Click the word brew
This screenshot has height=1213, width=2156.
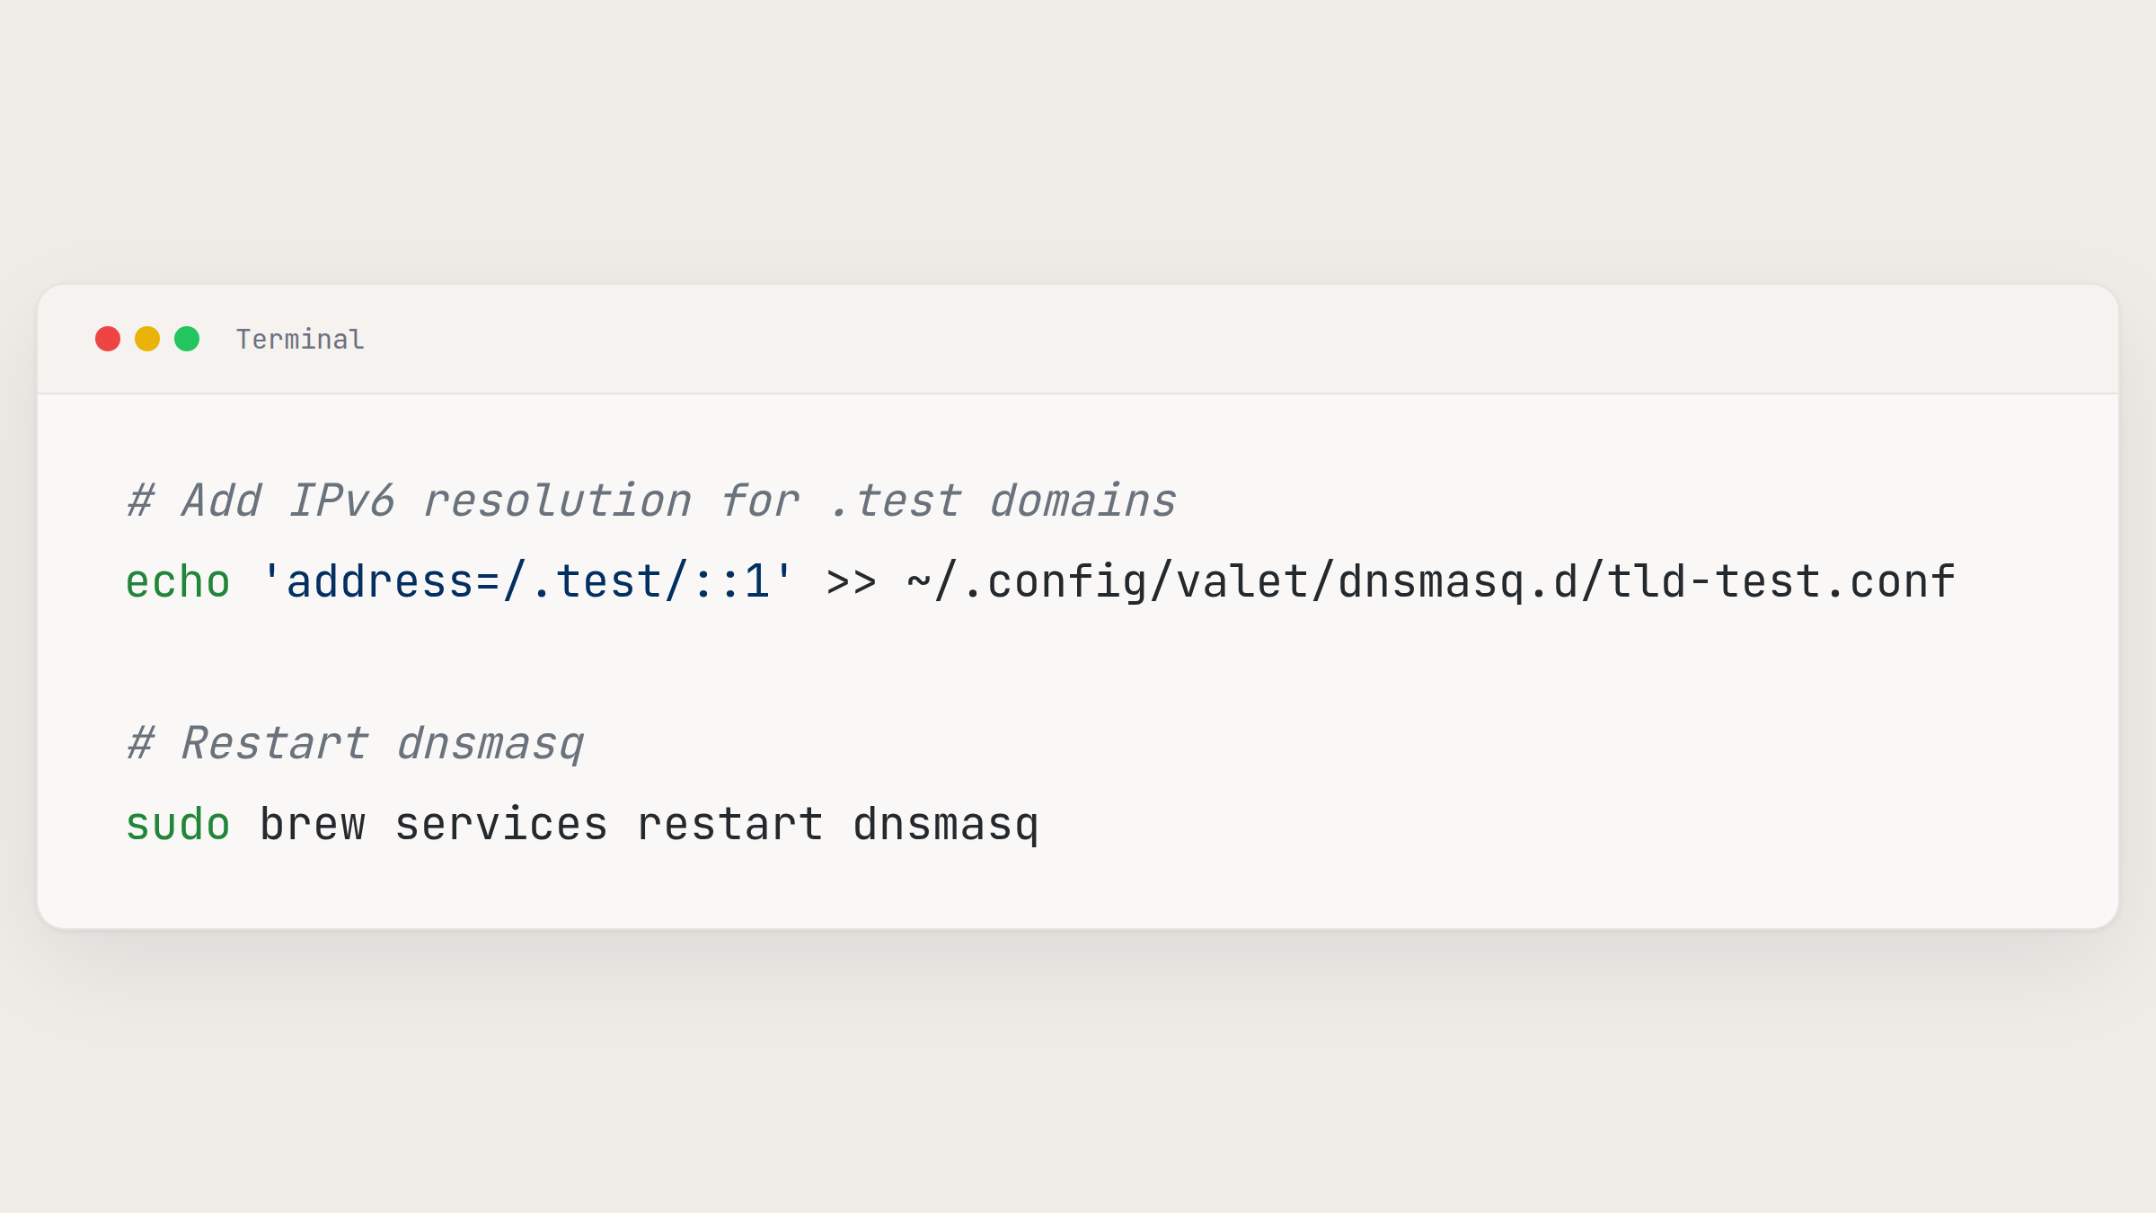(313, 824)
